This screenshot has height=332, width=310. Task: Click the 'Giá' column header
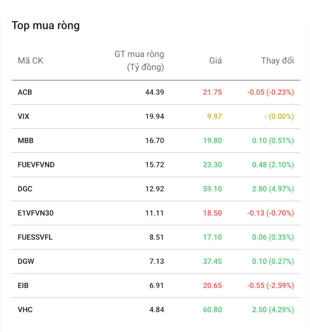click(x=216, y=61)
